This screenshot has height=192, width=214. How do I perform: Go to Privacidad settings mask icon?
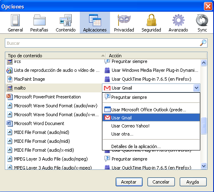click(x=124, y=20)
